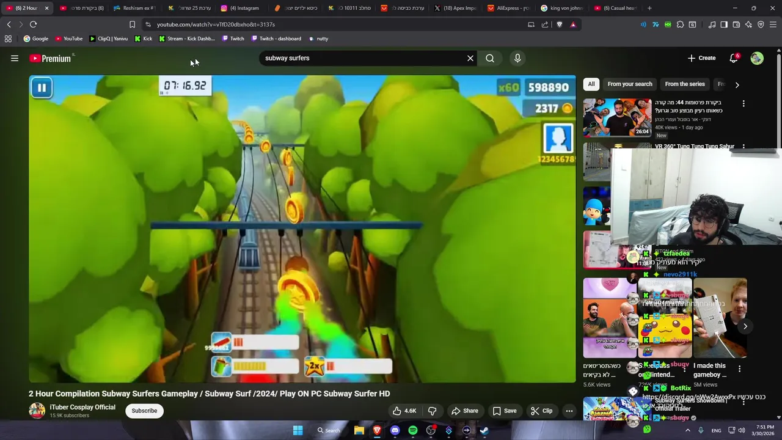Screen dimensions: 782x440
Task: Dislike the Subway Surfers video
Action: click(432, 411)
